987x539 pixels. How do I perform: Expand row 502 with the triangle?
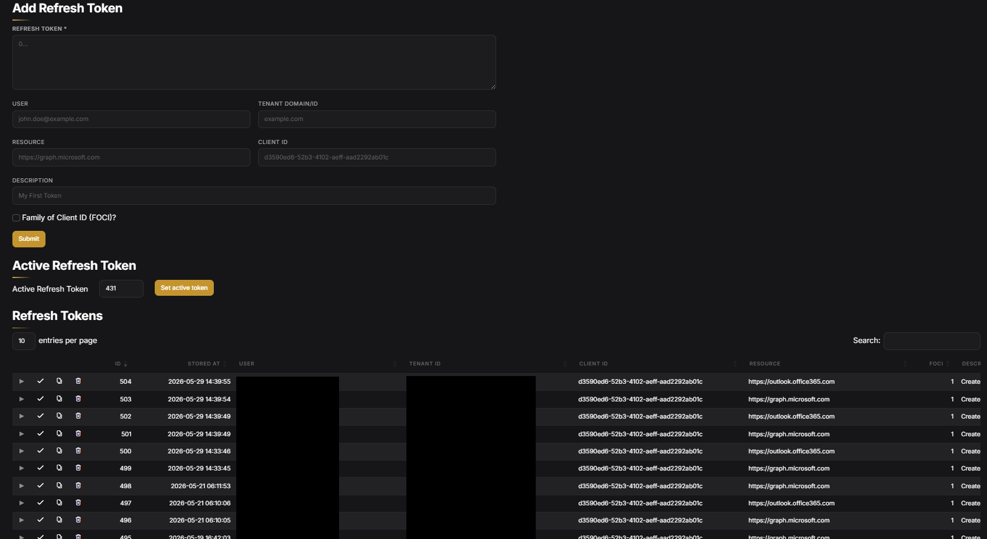pos(22,416)
